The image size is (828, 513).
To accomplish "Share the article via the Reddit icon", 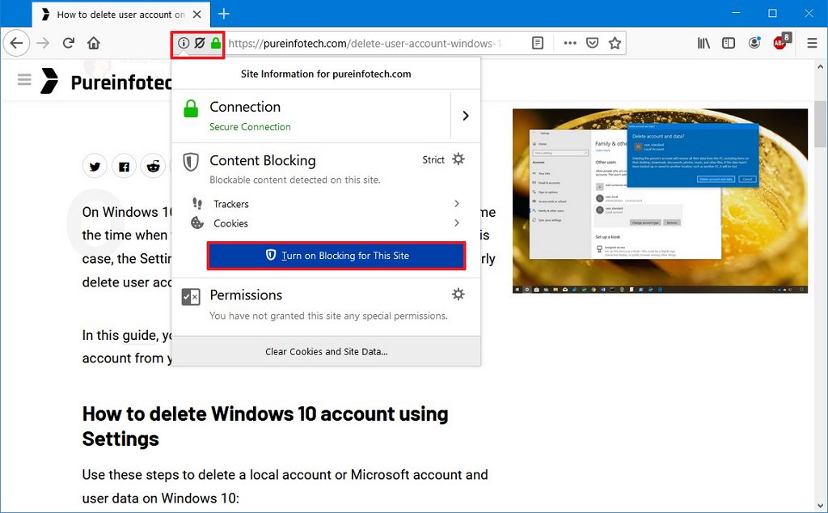I will [x=154, y=166].
